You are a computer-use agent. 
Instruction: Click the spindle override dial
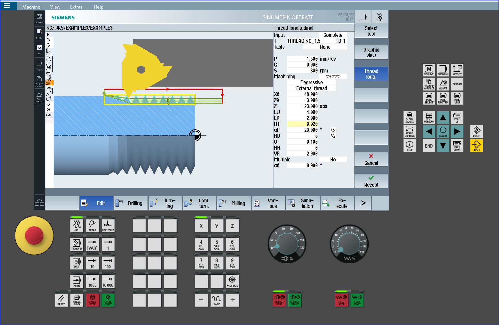click(x=287, y=244)
